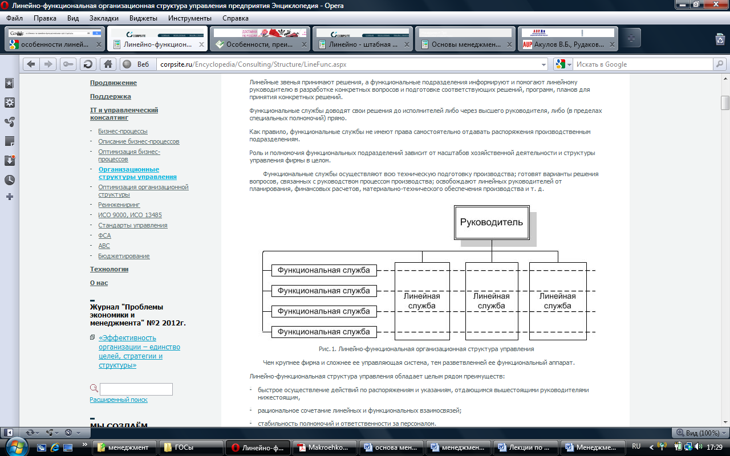The height and width of the screenshot is (456, 730).
Task: Open the «Эффективность организации» article link
Action: click(x=139, y=352)
